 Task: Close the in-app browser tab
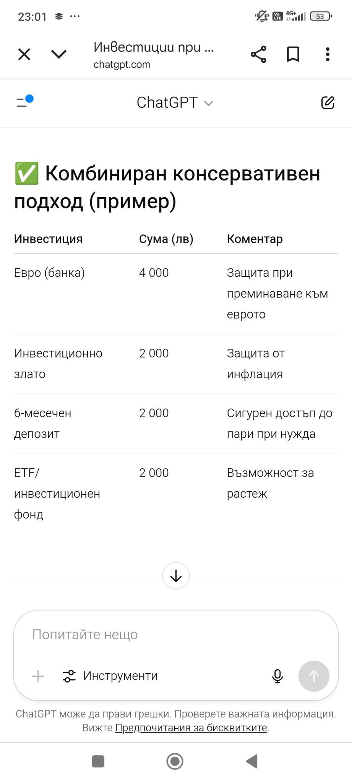[24, 54]
